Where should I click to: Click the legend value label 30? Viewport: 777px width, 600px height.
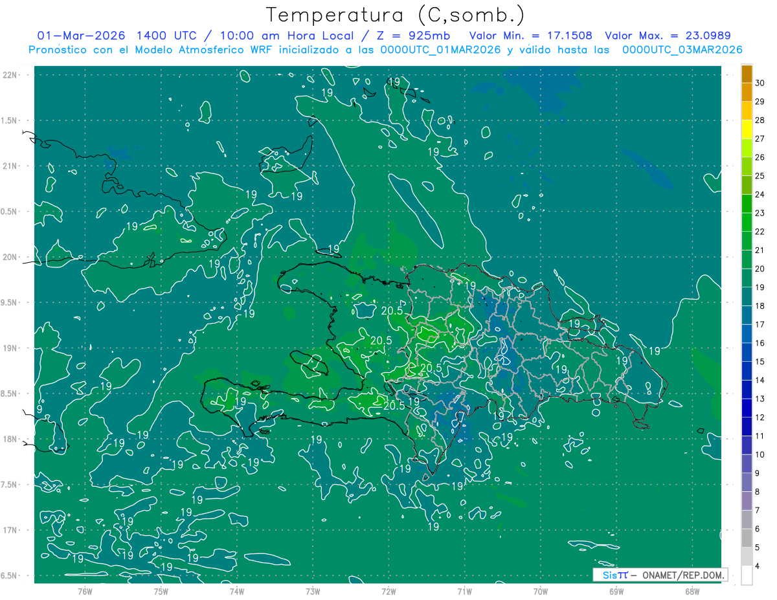pos(760,83)
